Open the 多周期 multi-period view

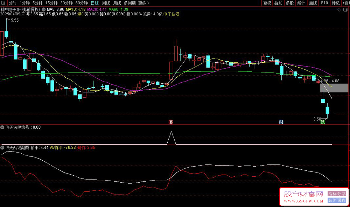click(130, 3)
